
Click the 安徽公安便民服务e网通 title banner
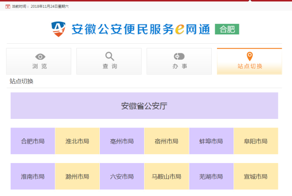click(x=141, y=29)
